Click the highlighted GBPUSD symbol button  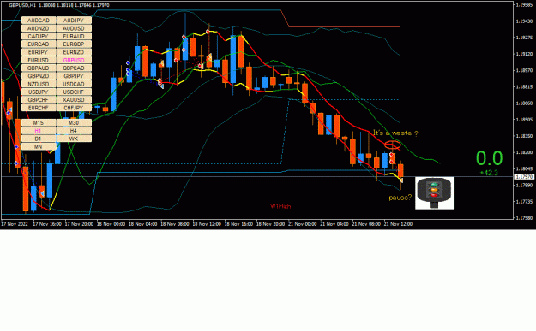(74, 60)
